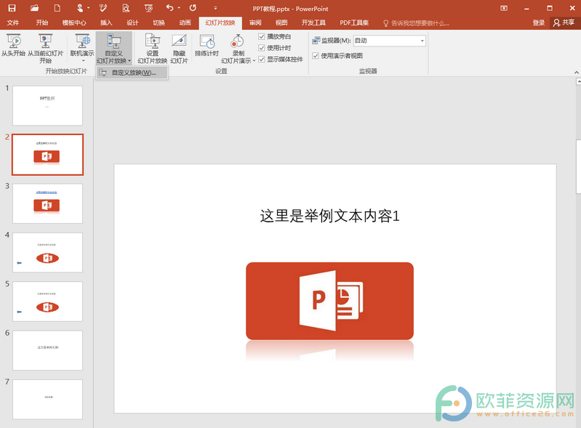581x428 pixels.
Task: Switch to the 设计 ribbon tab
Action: (x=132, y=23)
